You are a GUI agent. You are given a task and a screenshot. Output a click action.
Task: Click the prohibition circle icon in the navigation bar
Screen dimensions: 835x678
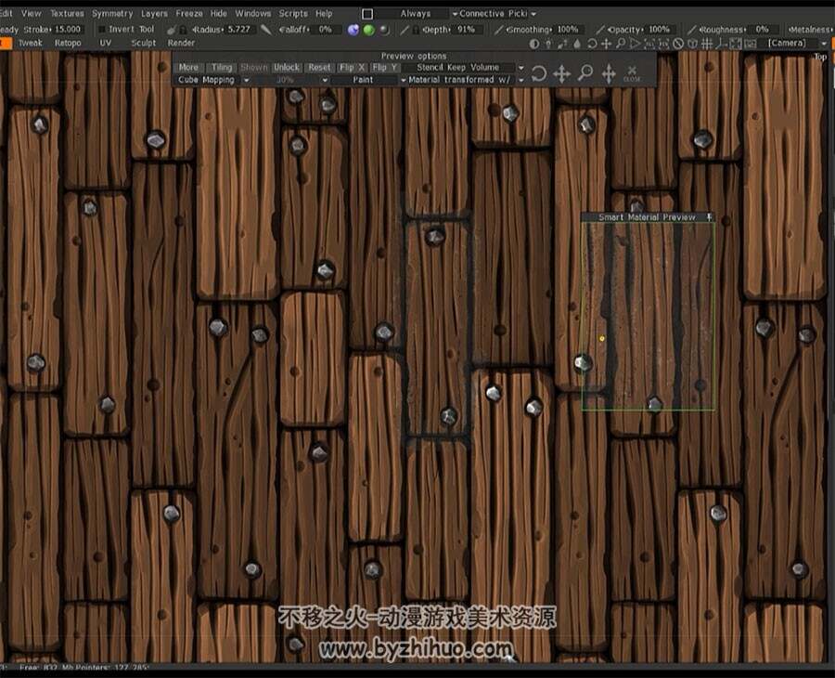coord(678,44)
